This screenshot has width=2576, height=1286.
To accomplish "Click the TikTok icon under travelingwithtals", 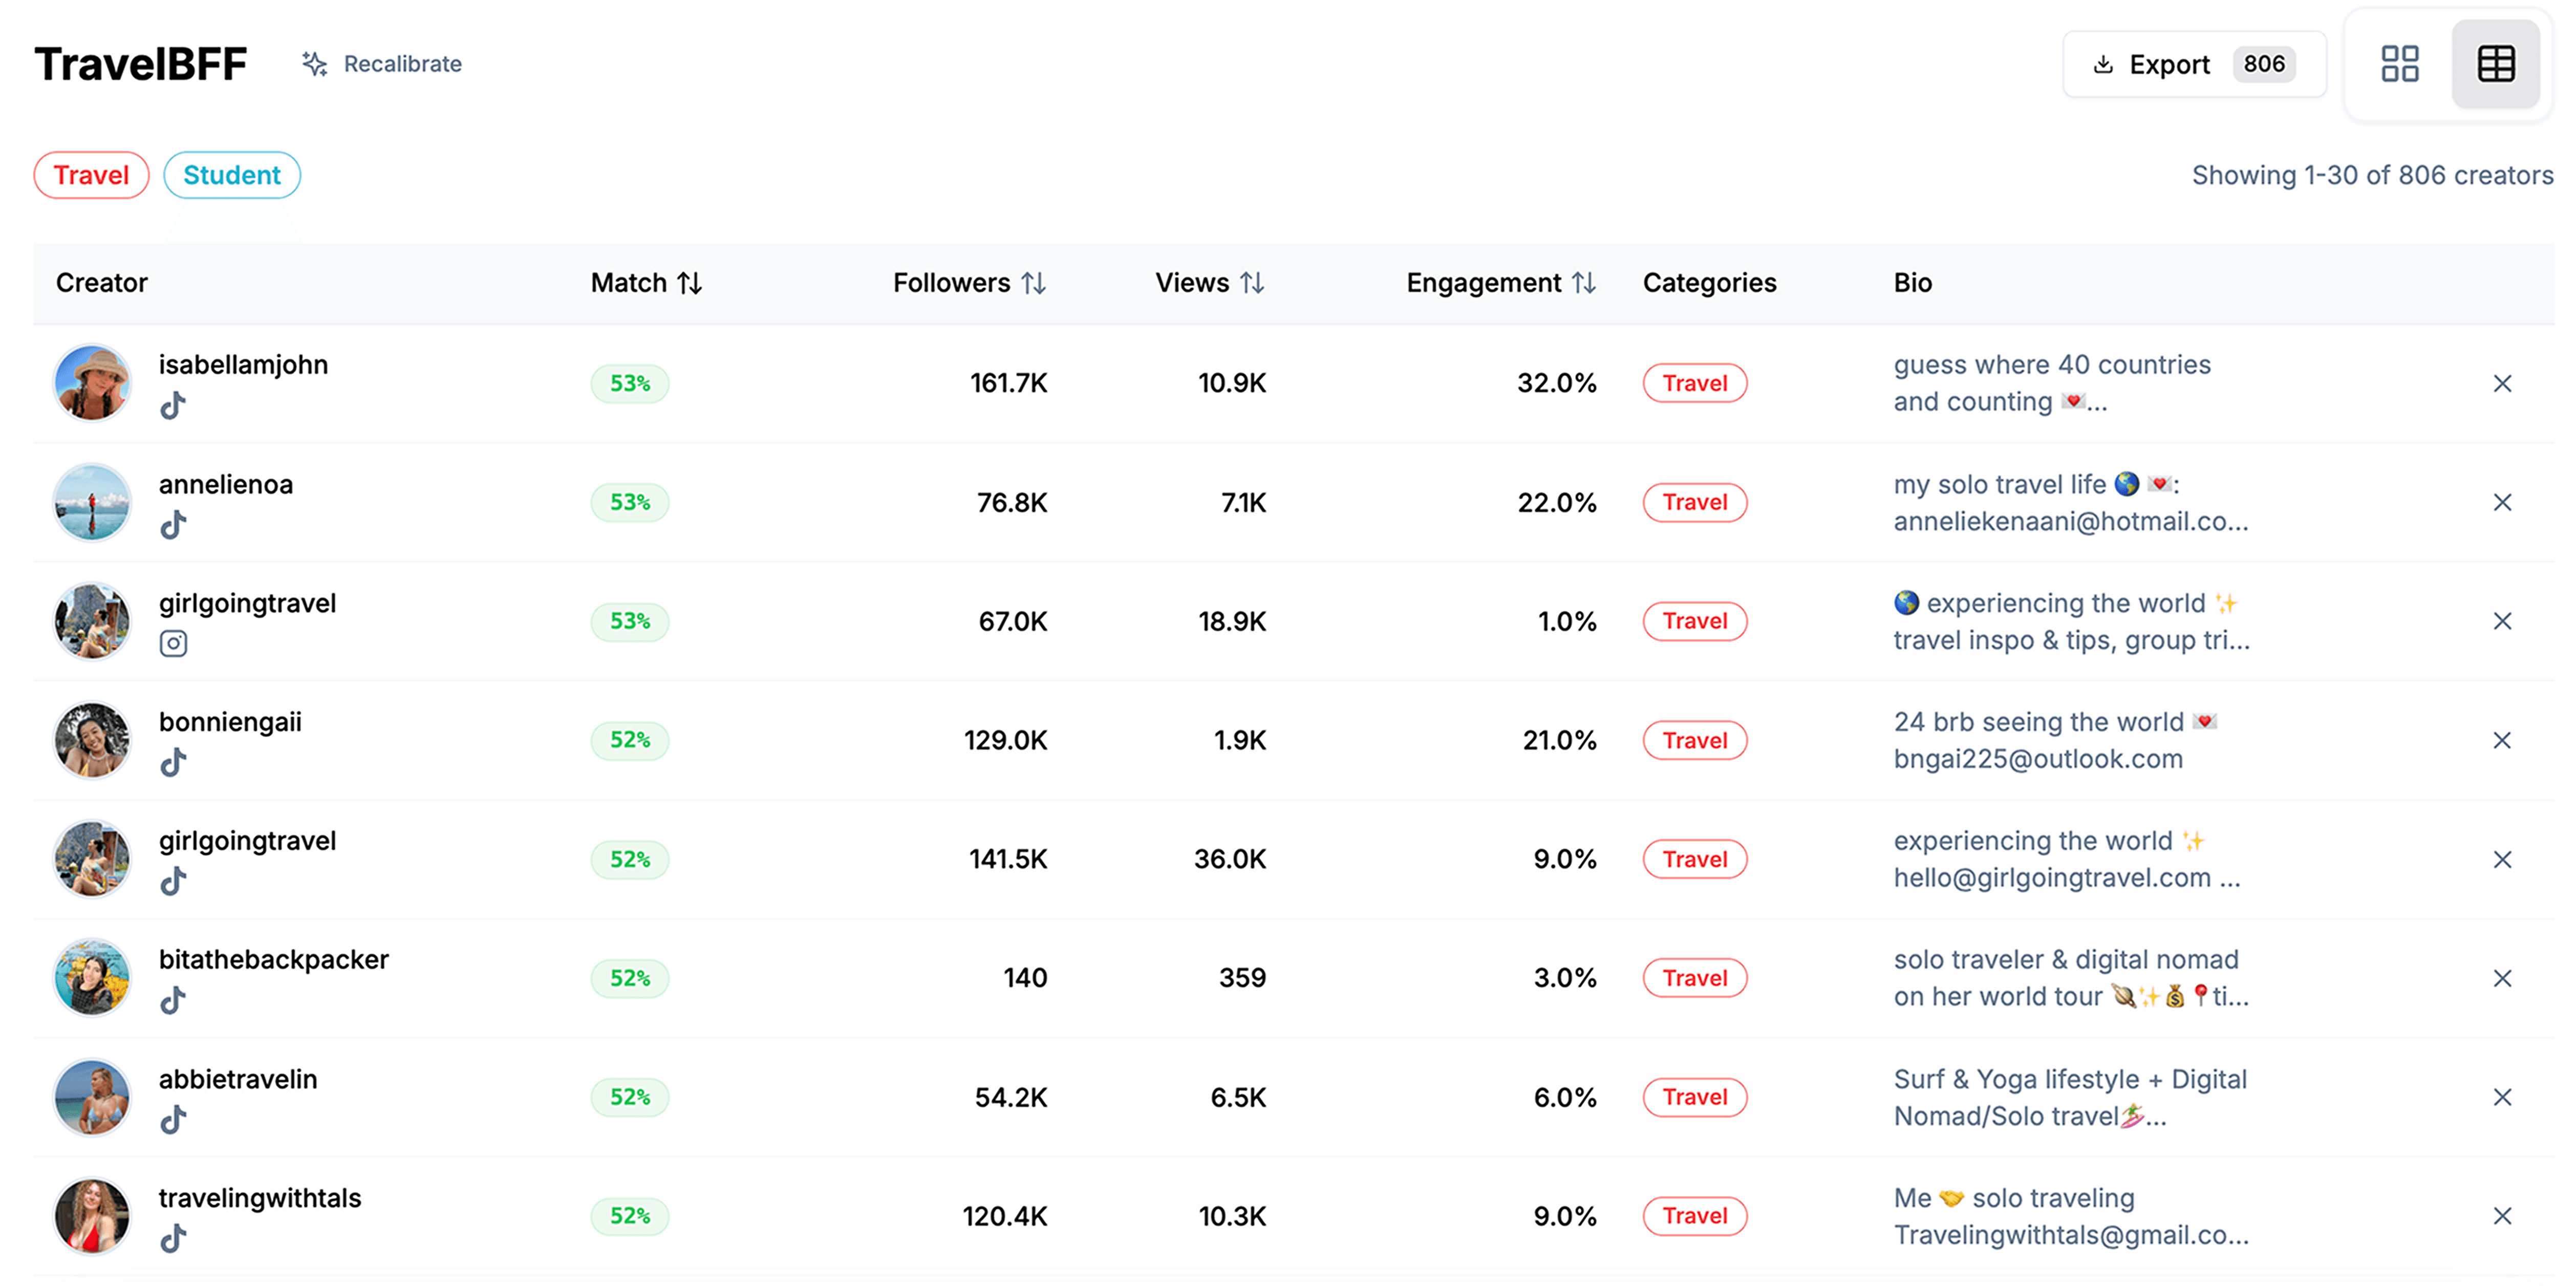I will [173, 1238].
